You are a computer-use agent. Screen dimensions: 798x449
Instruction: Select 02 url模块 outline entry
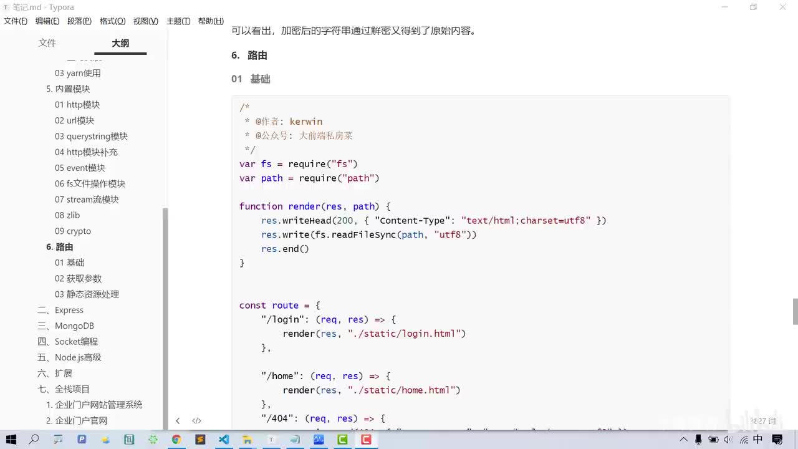pos(74,120)
